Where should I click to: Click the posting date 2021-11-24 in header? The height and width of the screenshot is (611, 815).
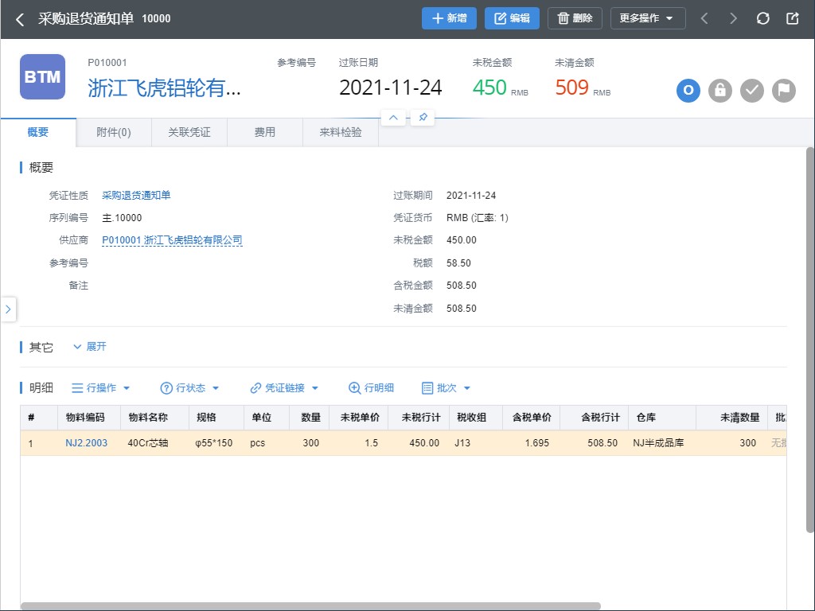pos(390,88)
